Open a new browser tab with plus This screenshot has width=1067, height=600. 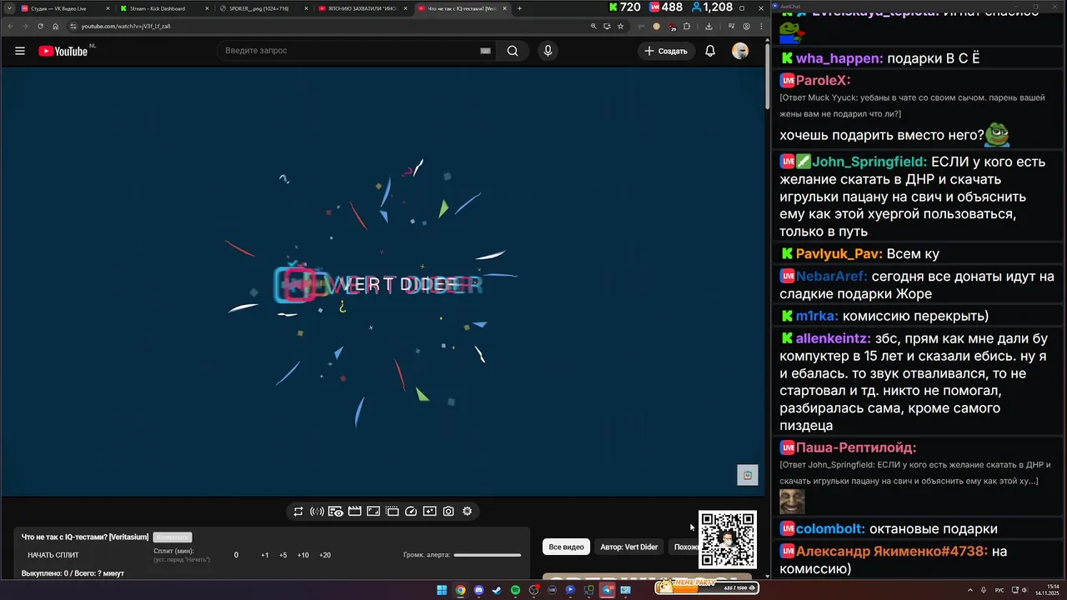point(519,8)
